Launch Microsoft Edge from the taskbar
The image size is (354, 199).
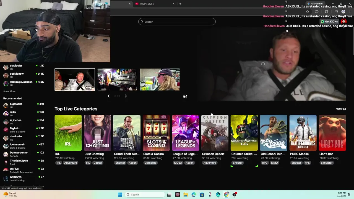click(x=194, y=195)
